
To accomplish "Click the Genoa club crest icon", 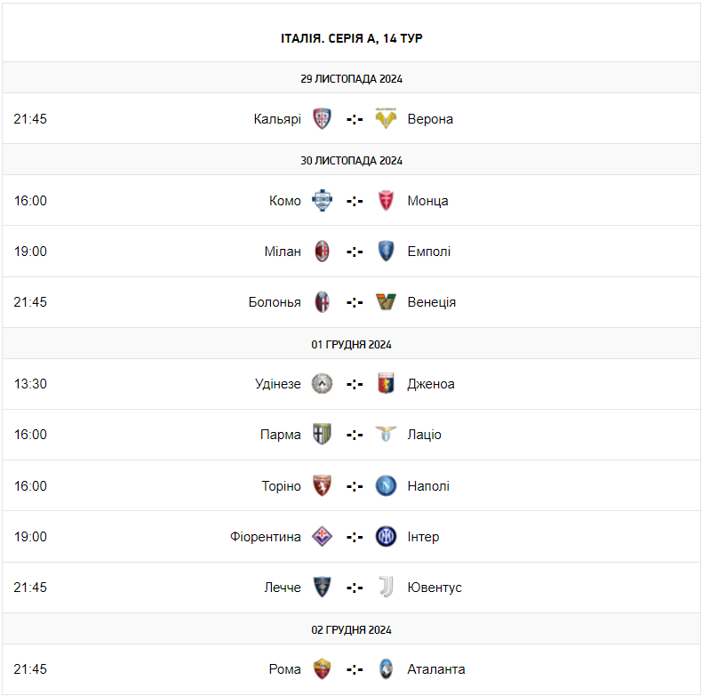I will (x=386, y=384).
